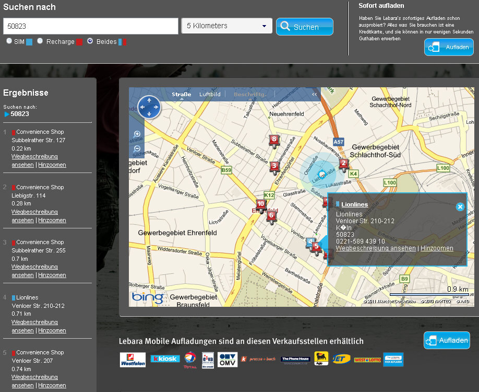Open directions for Venloer Str. 210-212 result
This screenshot has height=392, width=479.
34,326
